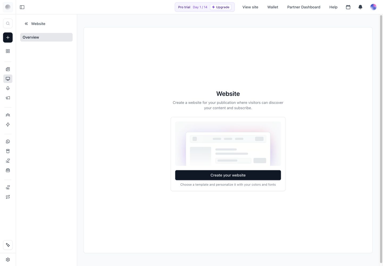Open the dashboard four-squares grid icon

tap(8, 51)
